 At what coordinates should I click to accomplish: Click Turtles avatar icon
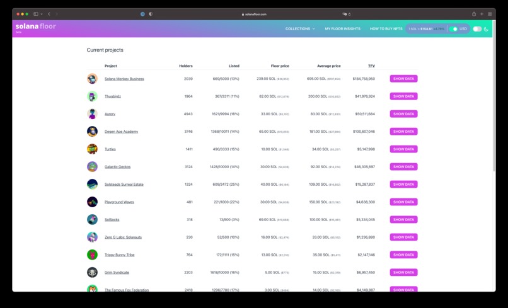click(x=92, y=149)
